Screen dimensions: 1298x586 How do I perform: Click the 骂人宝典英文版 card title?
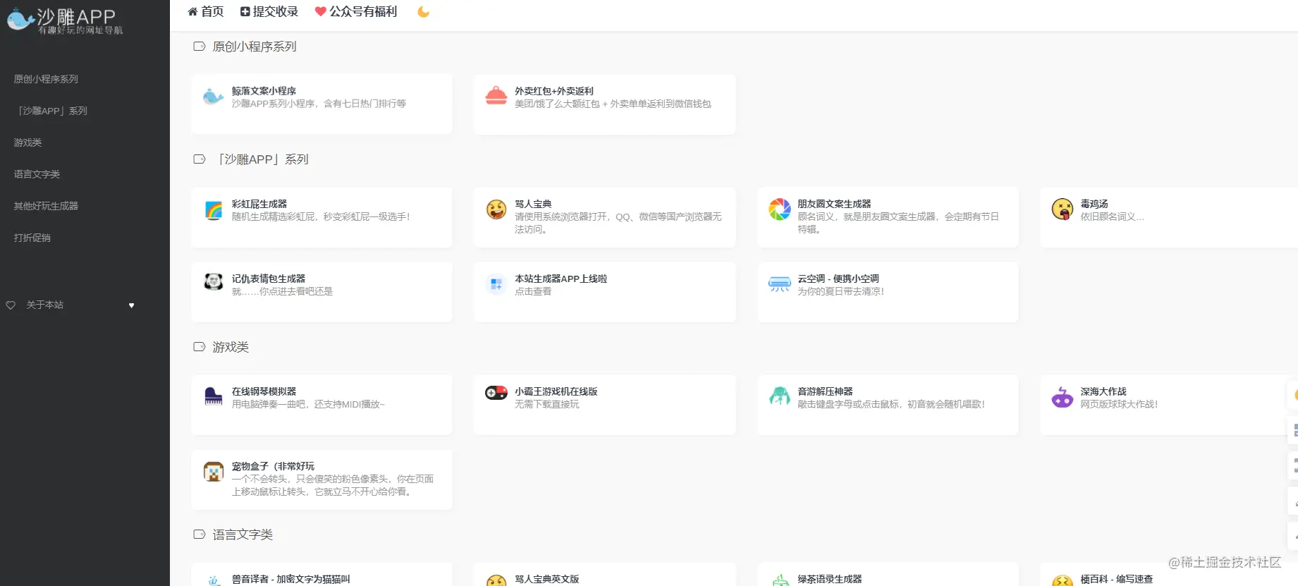546,579
